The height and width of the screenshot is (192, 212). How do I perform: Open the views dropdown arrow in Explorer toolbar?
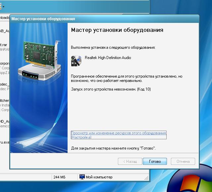click(3, 7)
